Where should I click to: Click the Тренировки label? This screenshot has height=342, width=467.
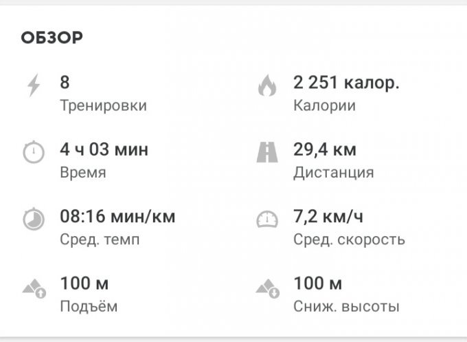pos(103,106)
